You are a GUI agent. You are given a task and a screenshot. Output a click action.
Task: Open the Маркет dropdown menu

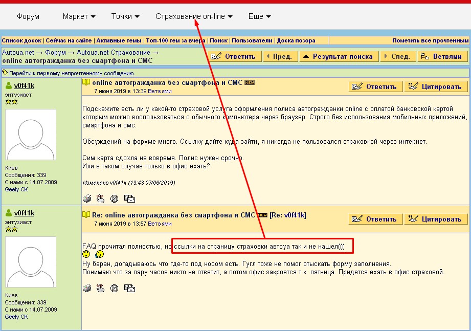(x=79, y=16)
